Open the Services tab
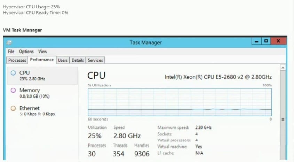This screenshot has height=162, width=294. pos(95,60)
